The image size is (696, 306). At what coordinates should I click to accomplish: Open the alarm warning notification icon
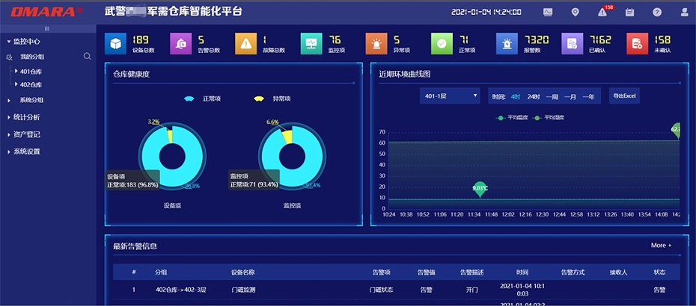pyautogui.click(x=602, y=12)
